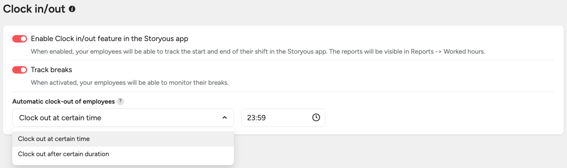Click the "Track breaks" label text

click(x=51, y=70)
